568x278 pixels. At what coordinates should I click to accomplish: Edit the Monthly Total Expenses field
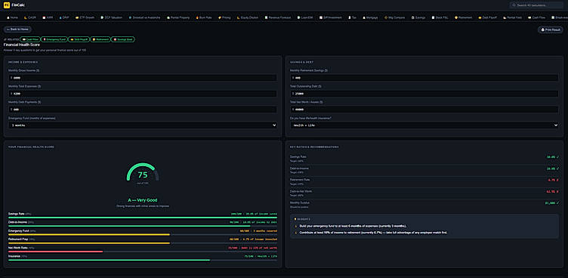143,94
